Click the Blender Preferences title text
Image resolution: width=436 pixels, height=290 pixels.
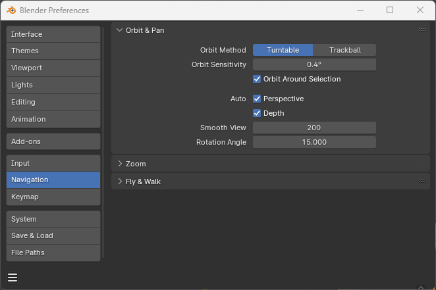click(x=54, y=11)
